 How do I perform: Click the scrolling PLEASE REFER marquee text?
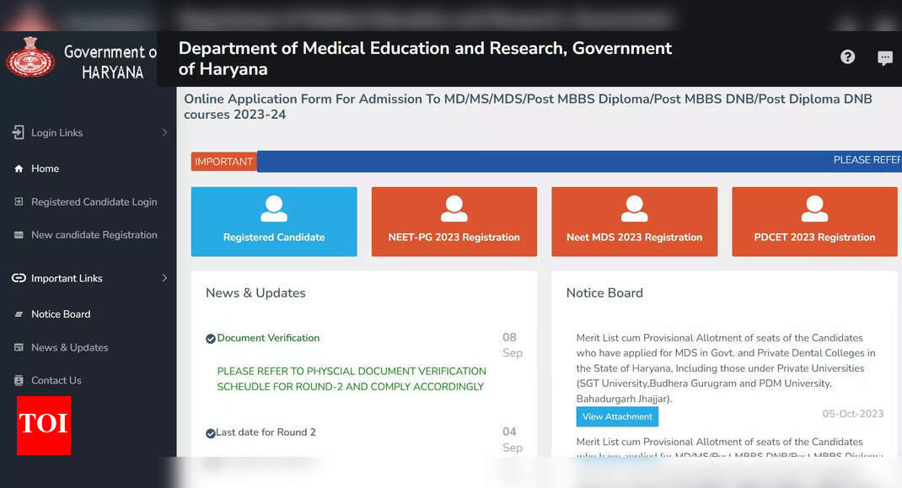(x=867, y=160)
